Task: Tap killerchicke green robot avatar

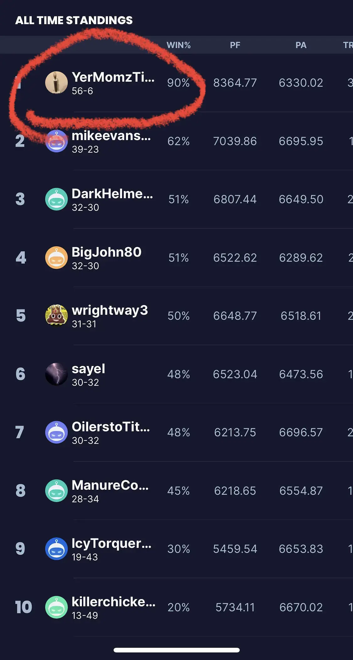Action: 56,607
